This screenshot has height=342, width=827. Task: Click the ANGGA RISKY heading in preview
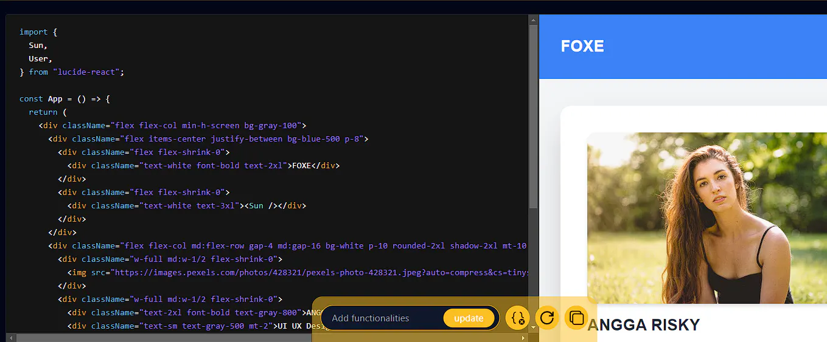644,325
